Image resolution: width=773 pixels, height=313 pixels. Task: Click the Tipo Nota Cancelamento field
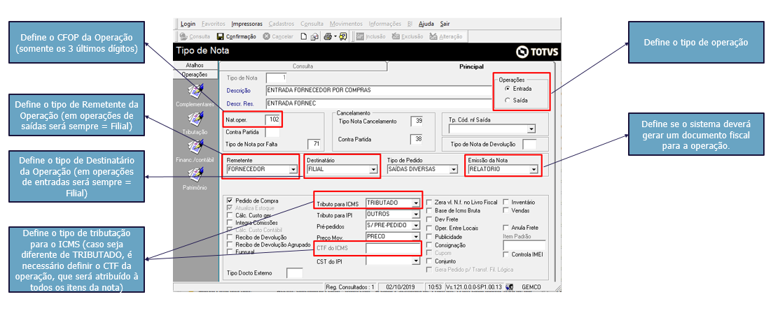point(417,121)
